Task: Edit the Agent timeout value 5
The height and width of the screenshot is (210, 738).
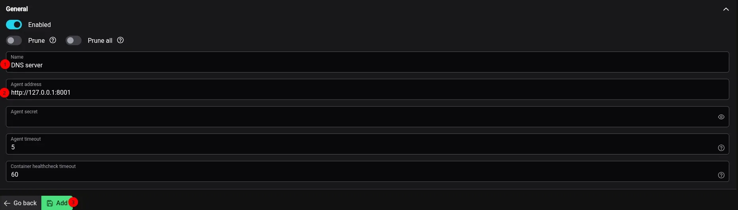Action: pos(367,144)
